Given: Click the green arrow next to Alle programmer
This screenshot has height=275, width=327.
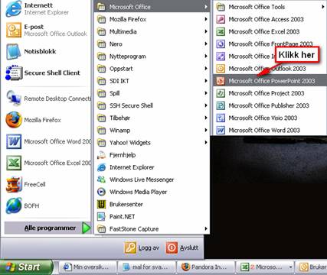Looking at the screenshot, I should [87, 228].
